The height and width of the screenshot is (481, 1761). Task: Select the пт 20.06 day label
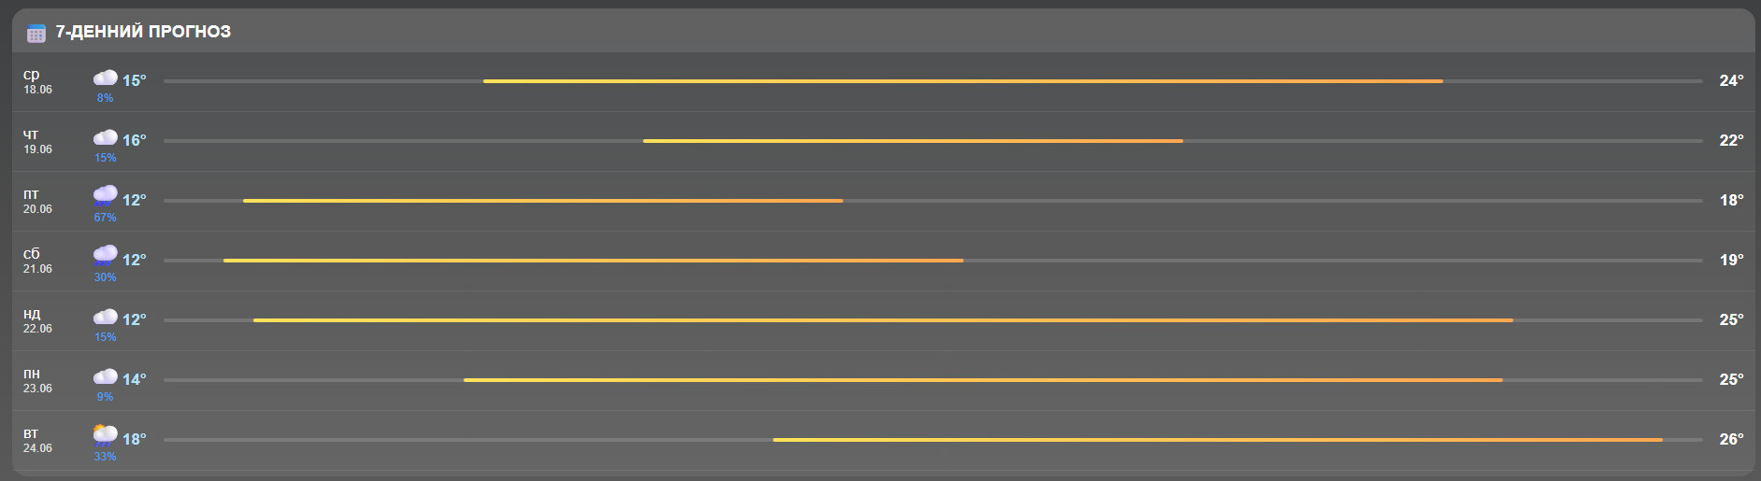pos(37,202)
